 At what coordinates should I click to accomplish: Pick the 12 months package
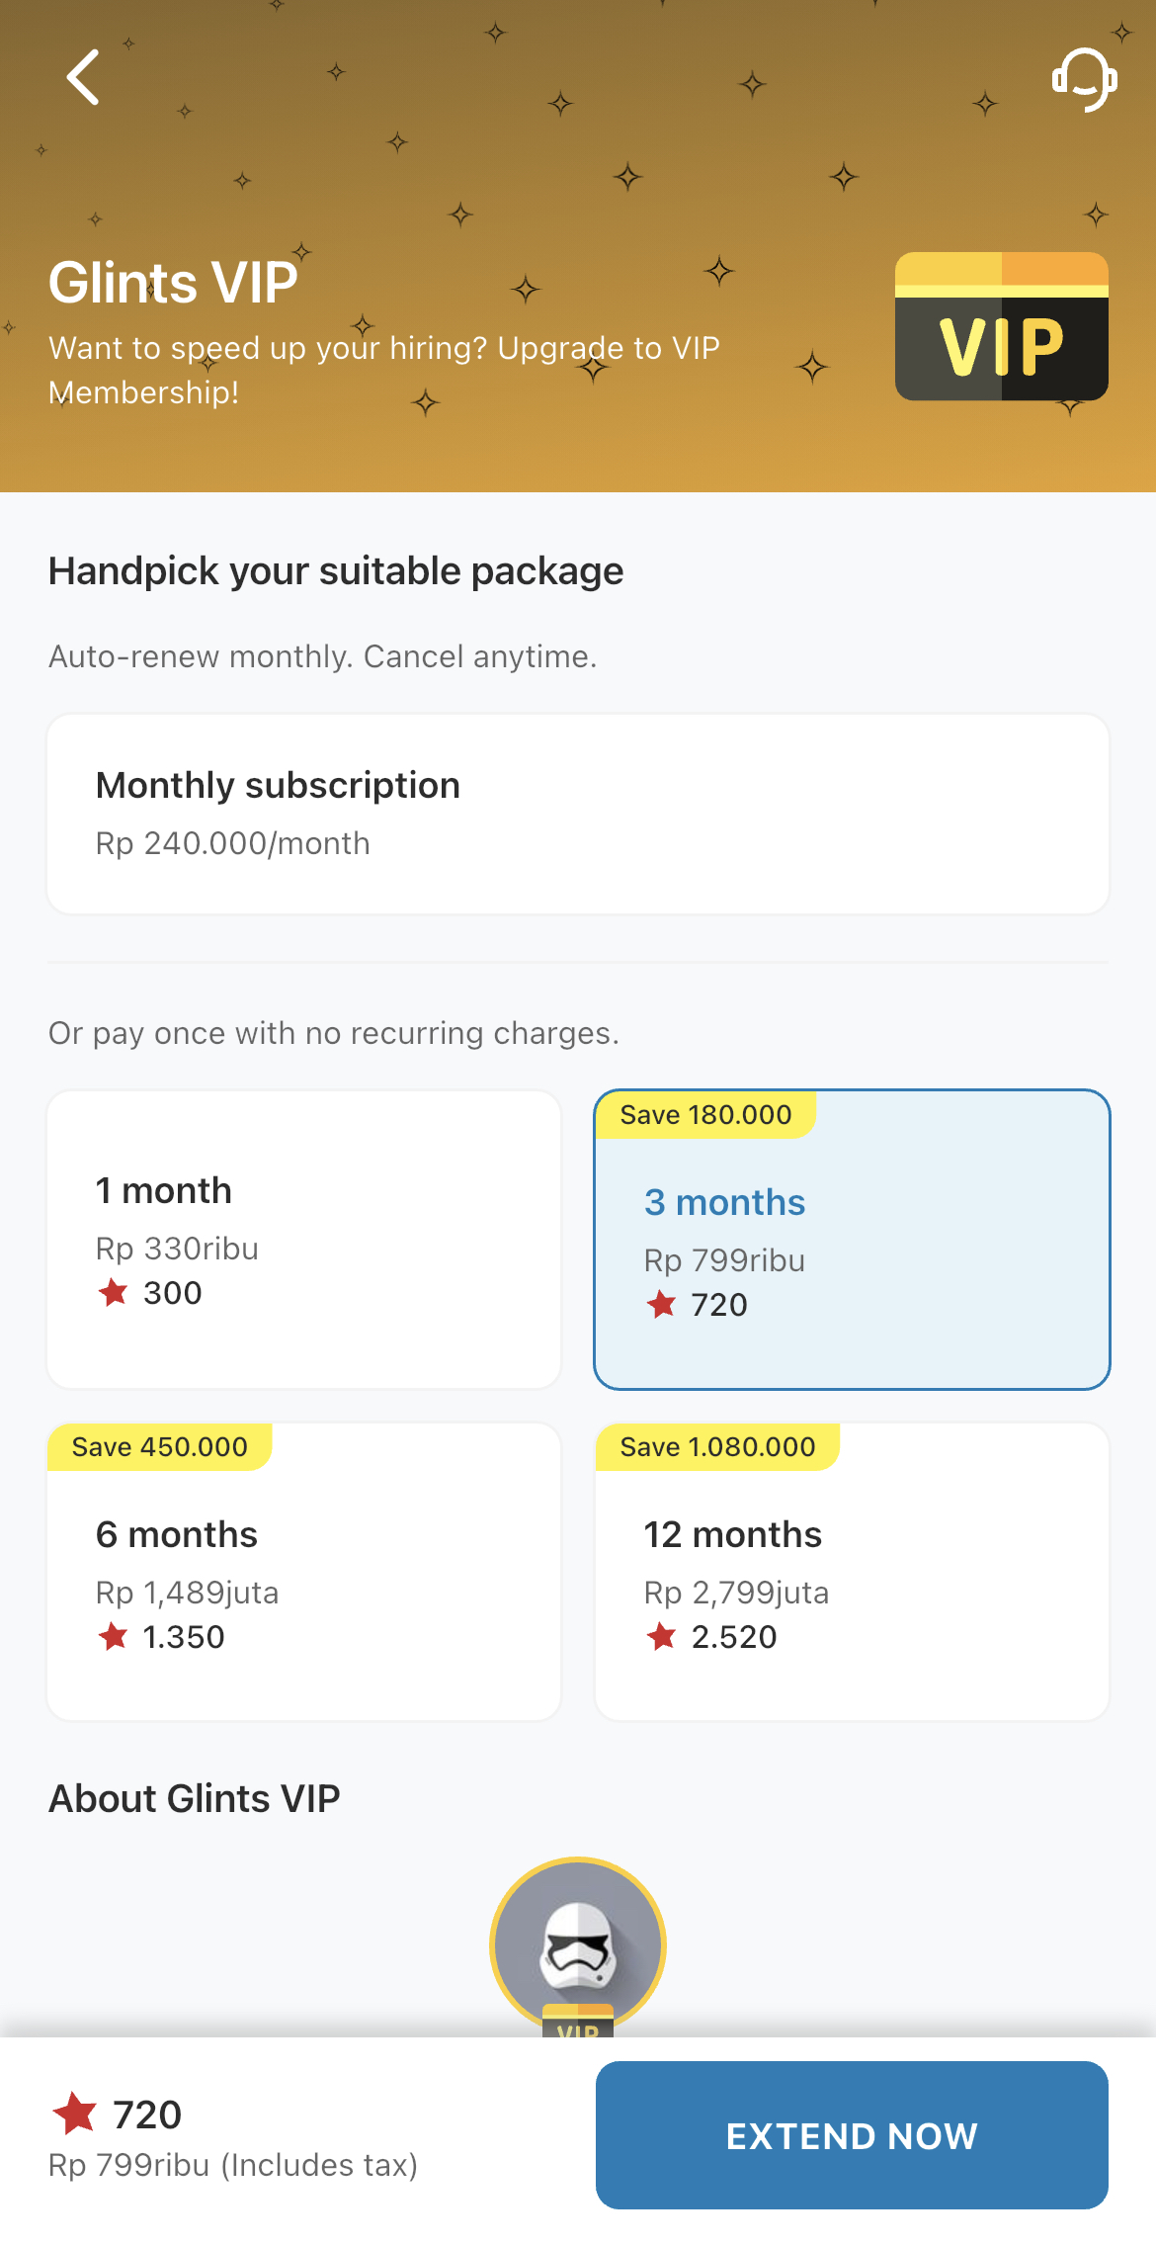pos(852,1572)
